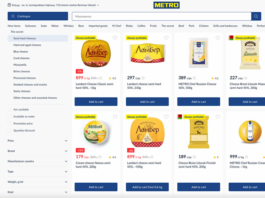The image size is (265, 198).
Task: Click the METRO logo
Action: point(166,5)
